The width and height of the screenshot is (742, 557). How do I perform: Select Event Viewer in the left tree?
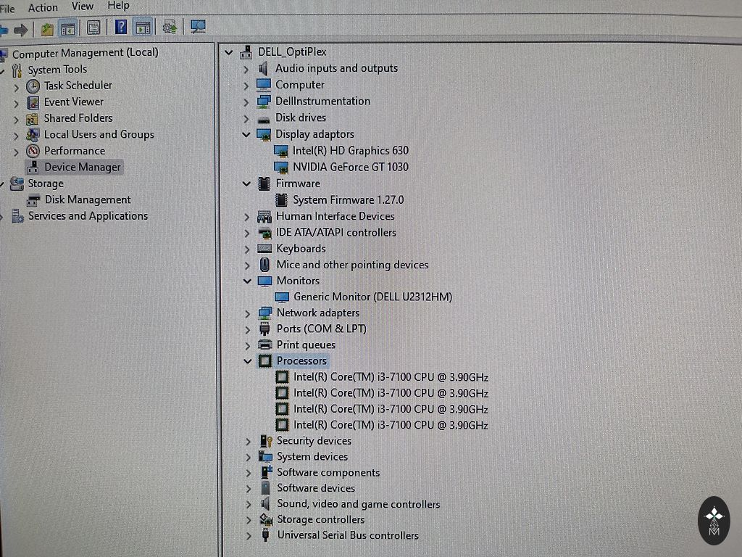[73, 102]
